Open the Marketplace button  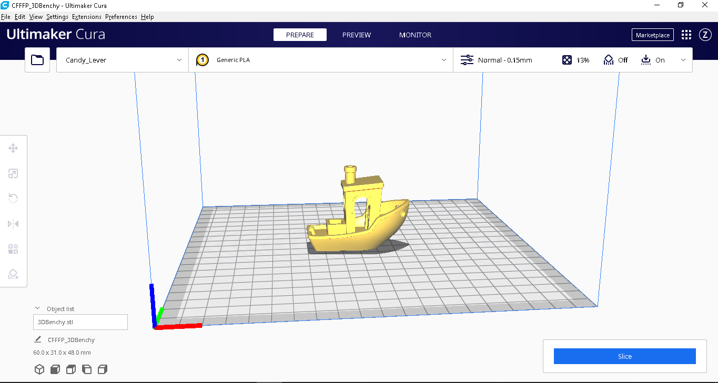653,35
